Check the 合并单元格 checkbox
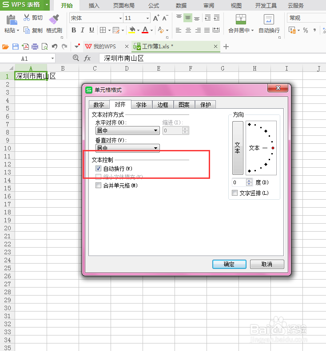 [x=98, y=185]
